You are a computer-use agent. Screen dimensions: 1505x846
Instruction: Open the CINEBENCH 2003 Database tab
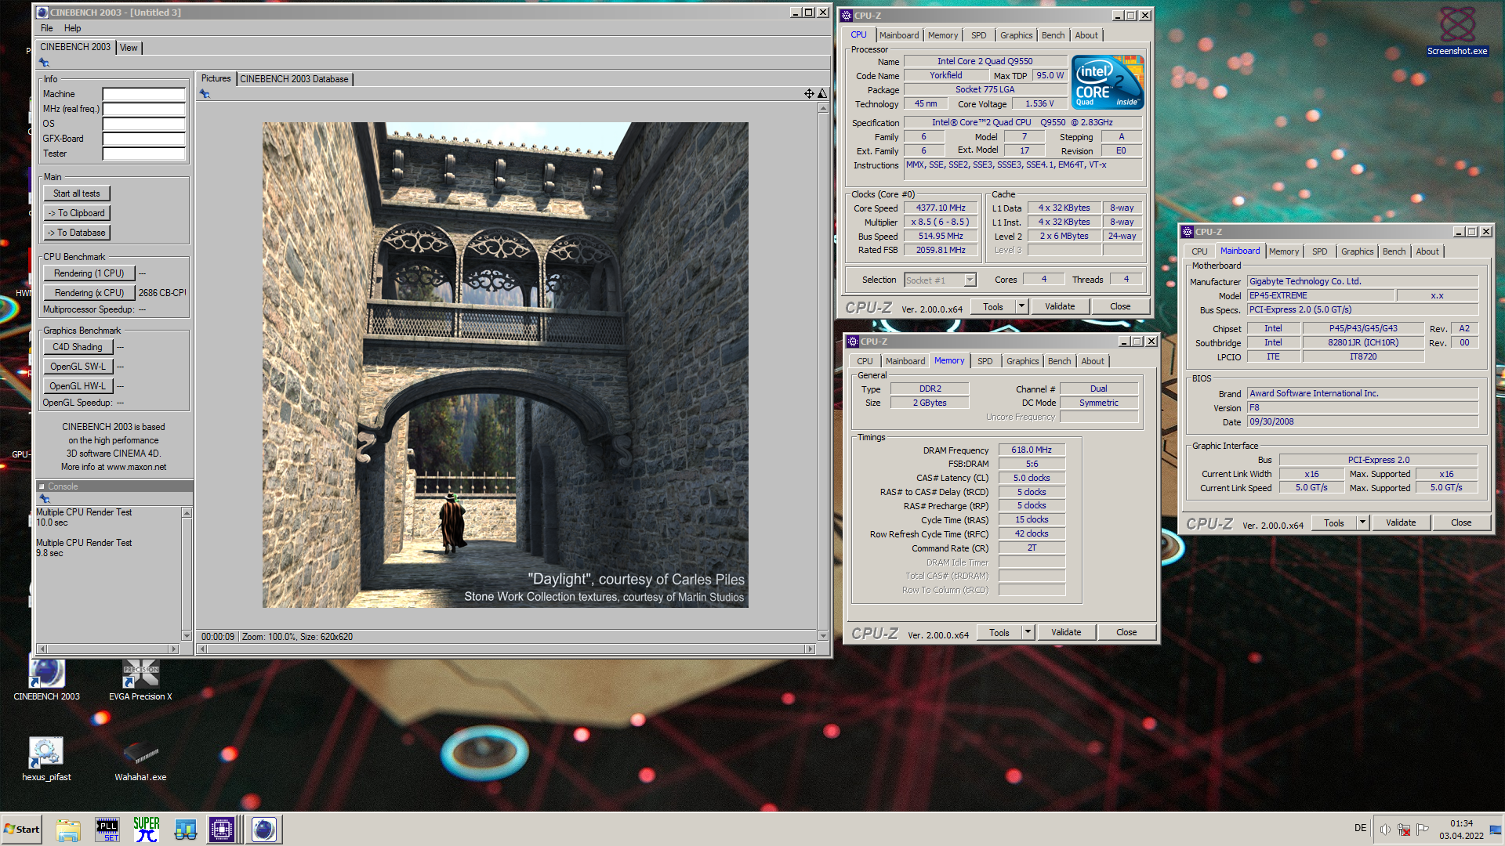pos(294,79)
